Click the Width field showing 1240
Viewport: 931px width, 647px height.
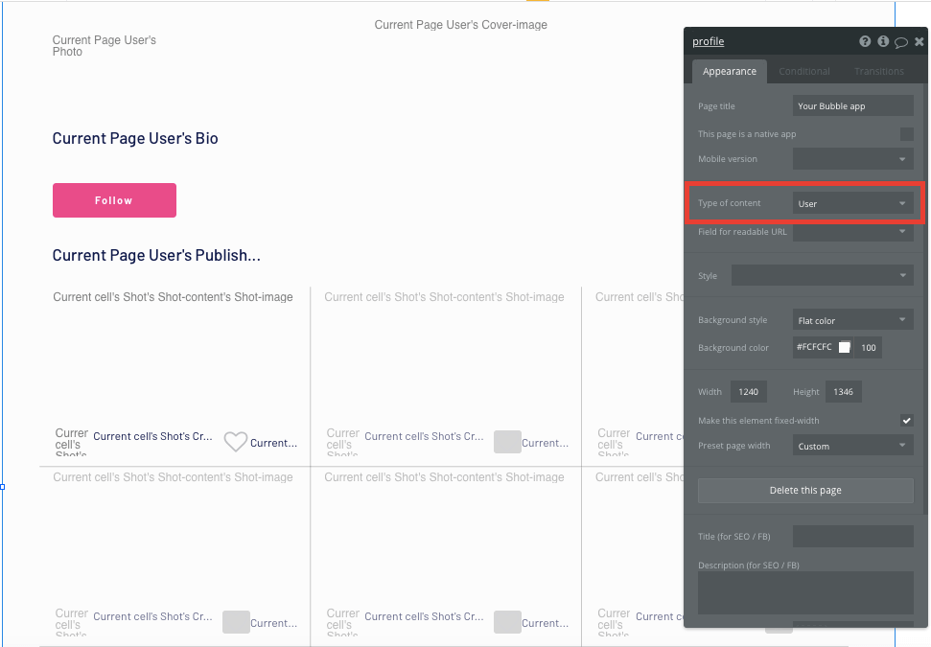[748, 391]
